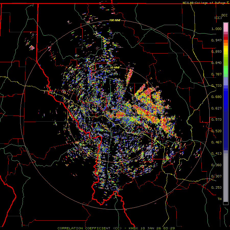The width and height of the screenshot is (230, 230).
Task: Click the 0.520 scale value
Action: click(x=216, y=131)
